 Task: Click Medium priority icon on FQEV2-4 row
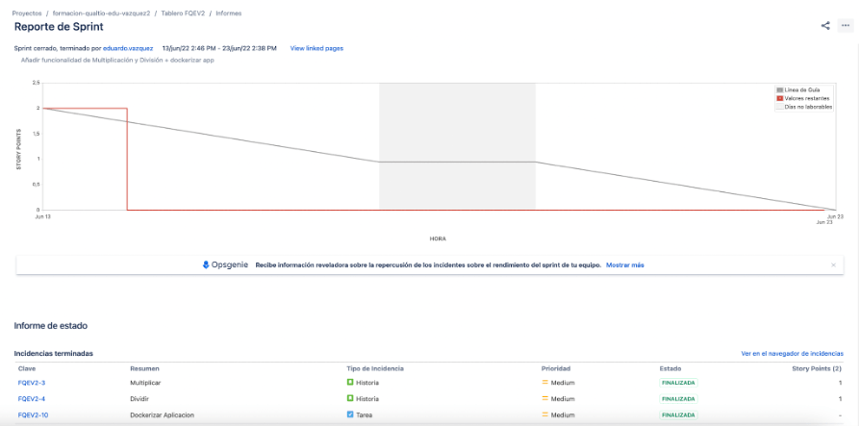tap(544, 398)
